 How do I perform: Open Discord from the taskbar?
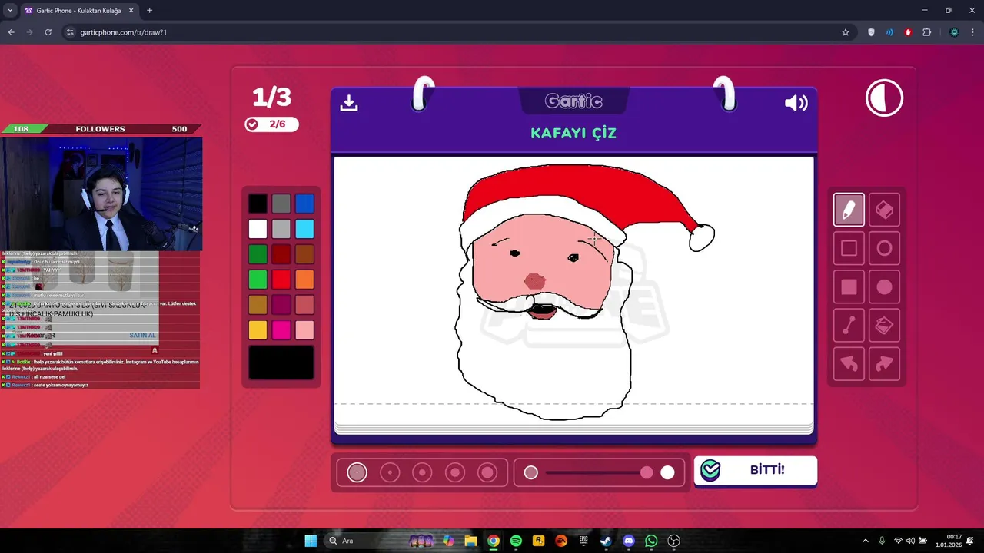pyautogui.click(x=629, y=541)
